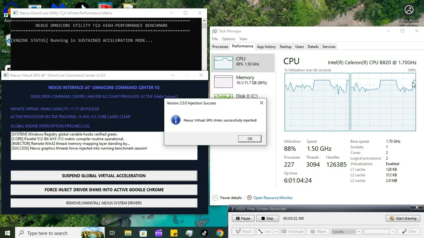424x238 pixels.
Task: Click the taskbar search box
Action: (60, 233)
